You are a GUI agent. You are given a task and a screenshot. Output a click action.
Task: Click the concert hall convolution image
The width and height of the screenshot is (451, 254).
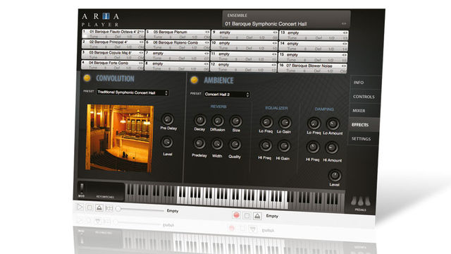[120, 138]
